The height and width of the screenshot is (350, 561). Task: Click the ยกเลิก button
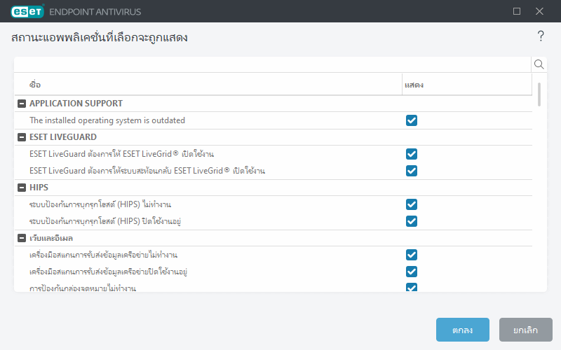click(525, 330)
